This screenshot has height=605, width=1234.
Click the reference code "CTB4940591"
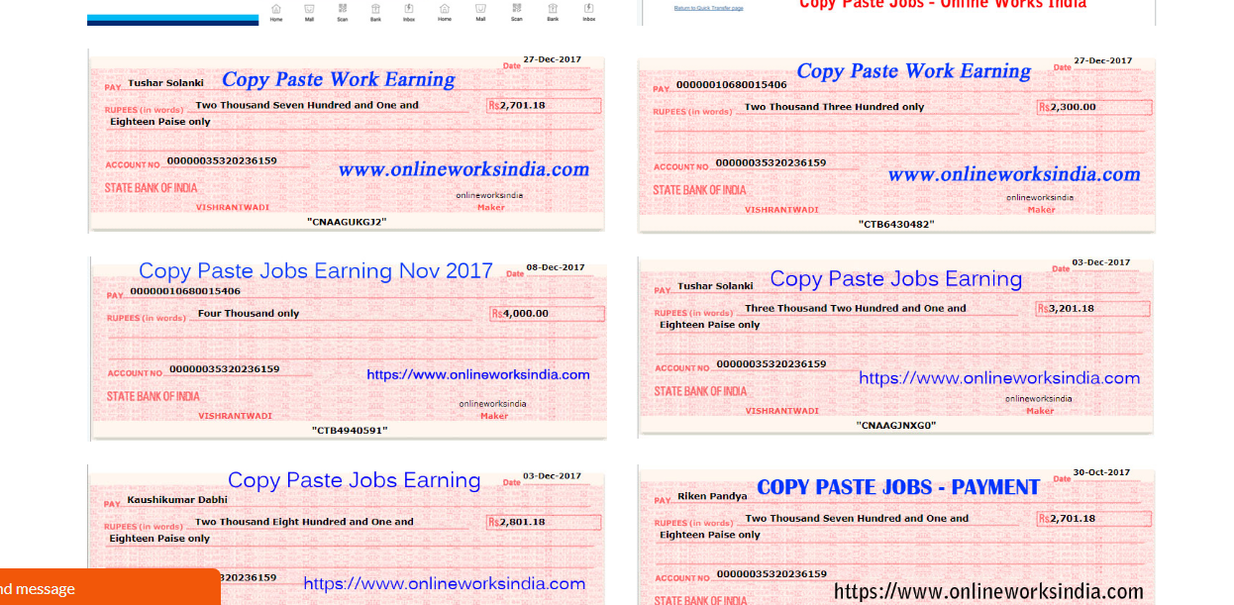pyautogui.click(x=350, y=431)
